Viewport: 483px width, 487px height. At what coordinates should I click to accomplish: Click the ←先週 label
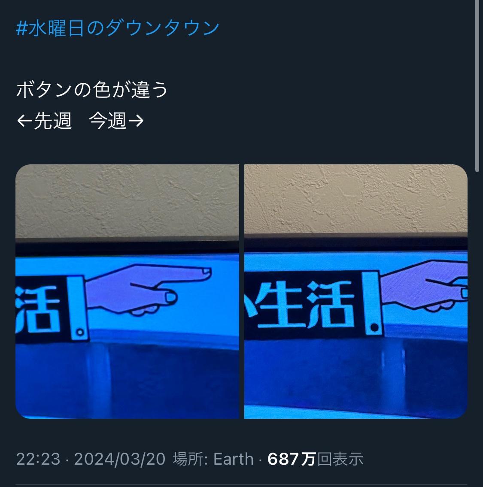coord(44,121)
